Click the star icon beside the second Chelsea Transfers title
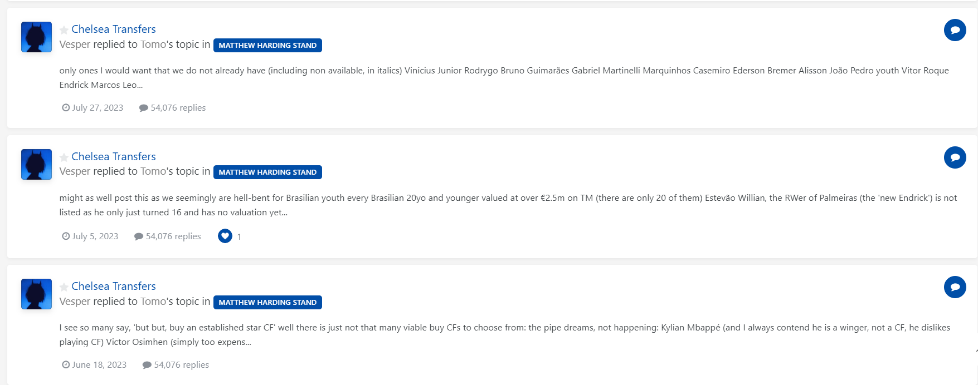 (64, 157)
